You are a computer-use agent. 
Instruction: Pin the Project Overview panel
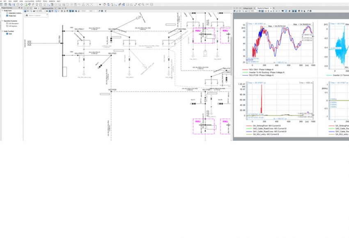(19, 8)
